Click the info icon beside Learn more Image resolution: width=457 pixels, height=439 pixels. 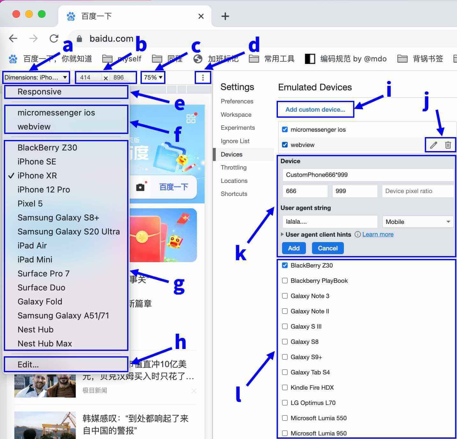358,234
